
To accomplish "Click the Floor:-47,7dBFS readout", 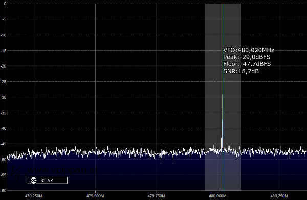I will coord(247,64).
